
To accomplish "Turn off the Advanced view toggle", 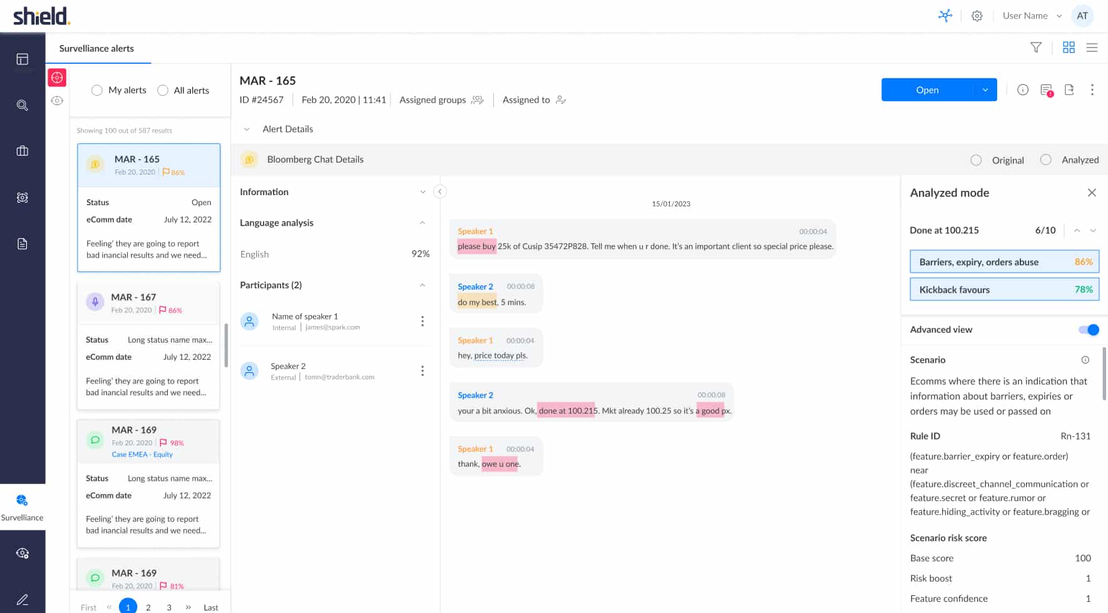I will [x=1089, y=330].
